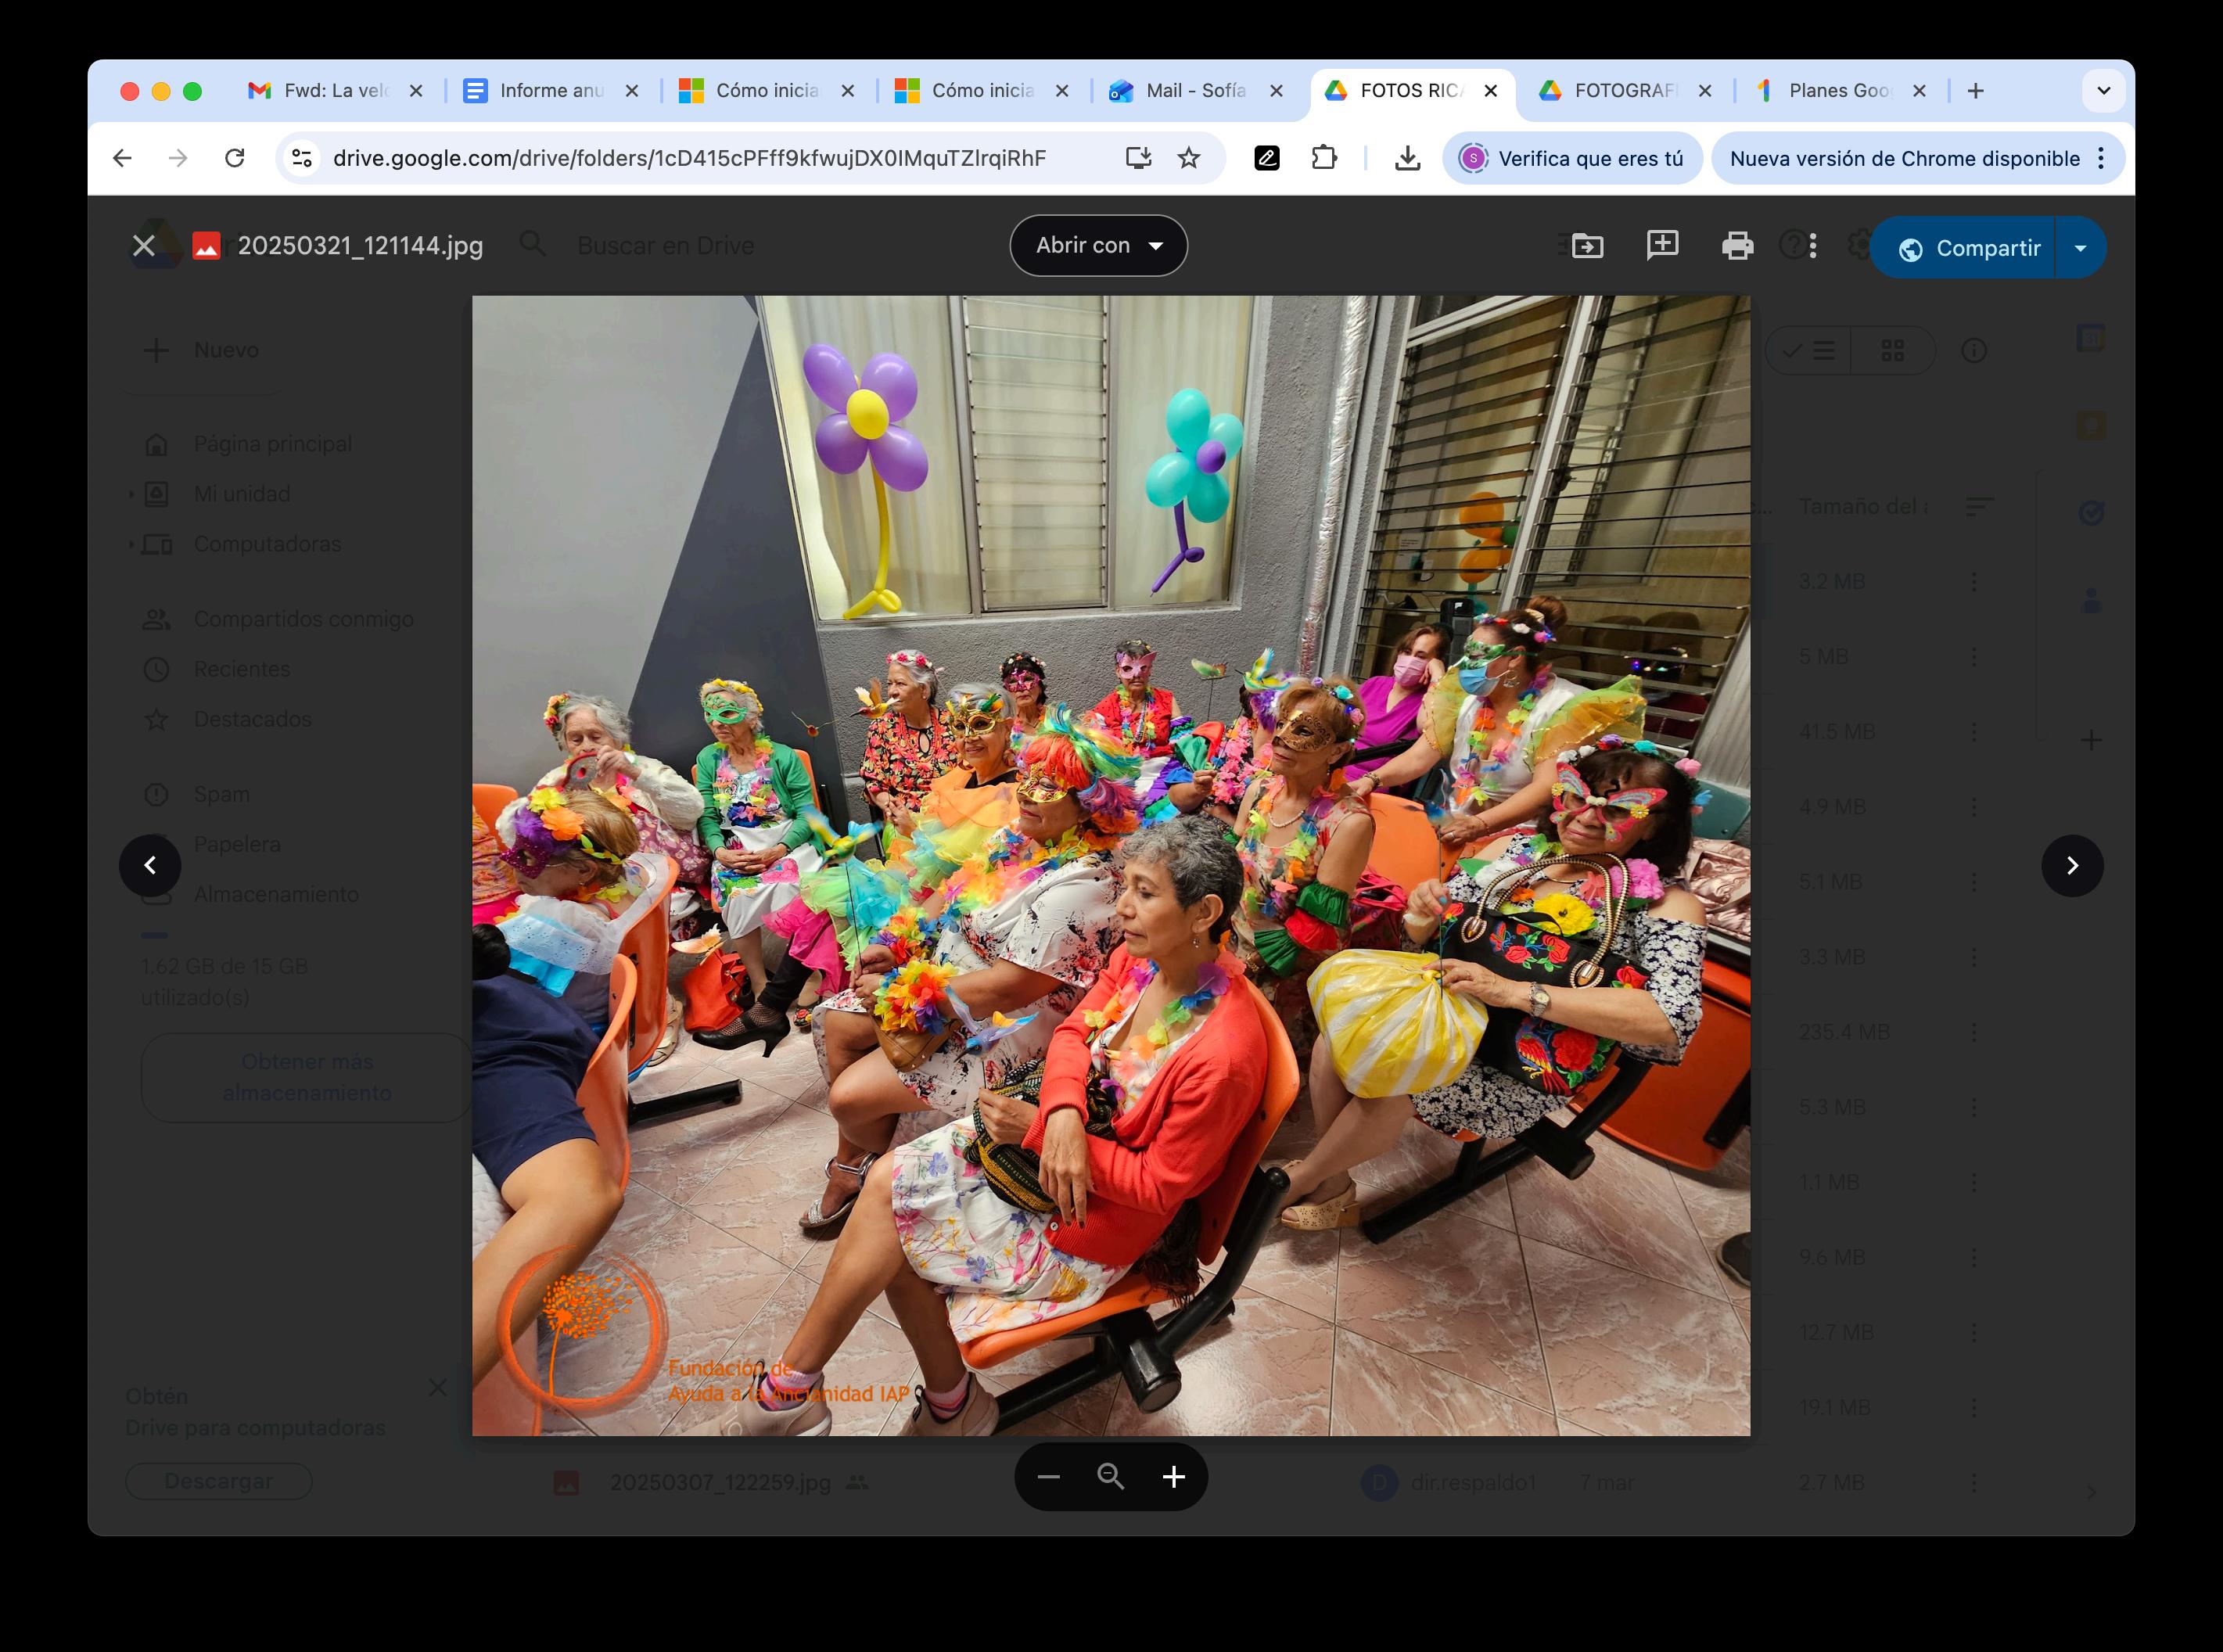2223x1652 pixels.
Task: Click the URL address bar
Action: point(689,158)
